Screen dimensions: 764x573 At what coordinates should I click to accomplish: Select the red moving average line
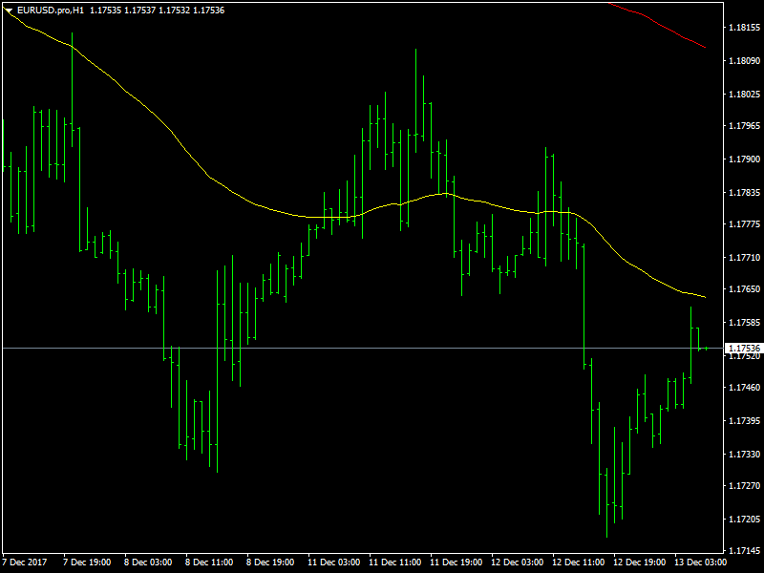coord(658,24)
